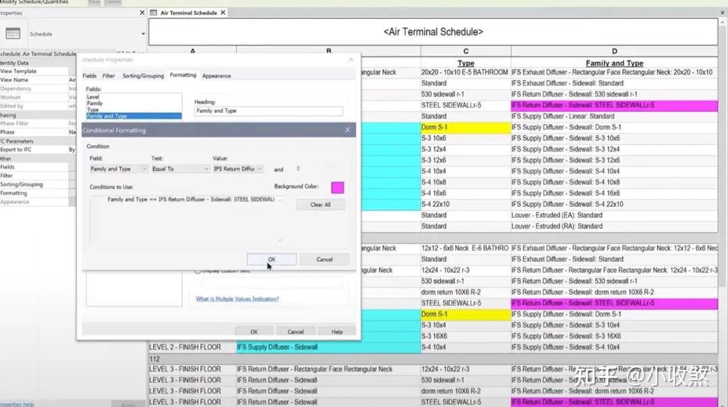Open the schedule type selector in Properties palette
The width and height of the screenshot is (728, 407).
pos(143,34)
